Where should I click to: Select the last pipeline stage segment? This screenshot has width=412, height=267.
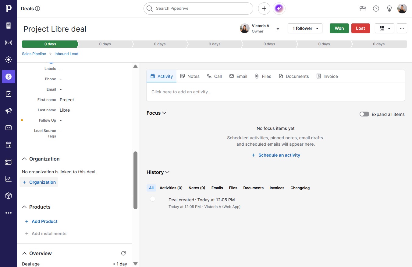(379, 44)
